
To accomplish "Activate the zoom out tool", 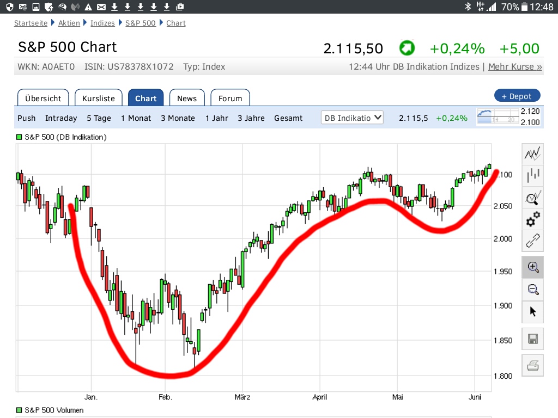I will (x=533, y=290).
